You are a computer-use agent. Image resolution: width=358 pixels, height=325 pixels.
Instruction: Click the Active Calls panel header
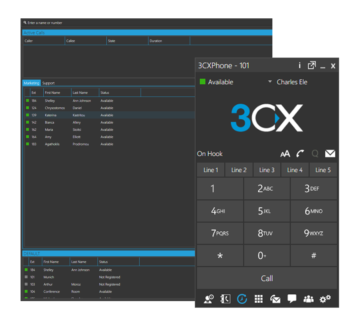tap(147, 33)
